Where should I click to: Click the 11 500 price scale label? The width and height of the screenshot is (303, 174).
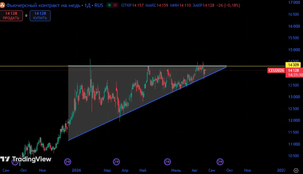tap(294, 132)
